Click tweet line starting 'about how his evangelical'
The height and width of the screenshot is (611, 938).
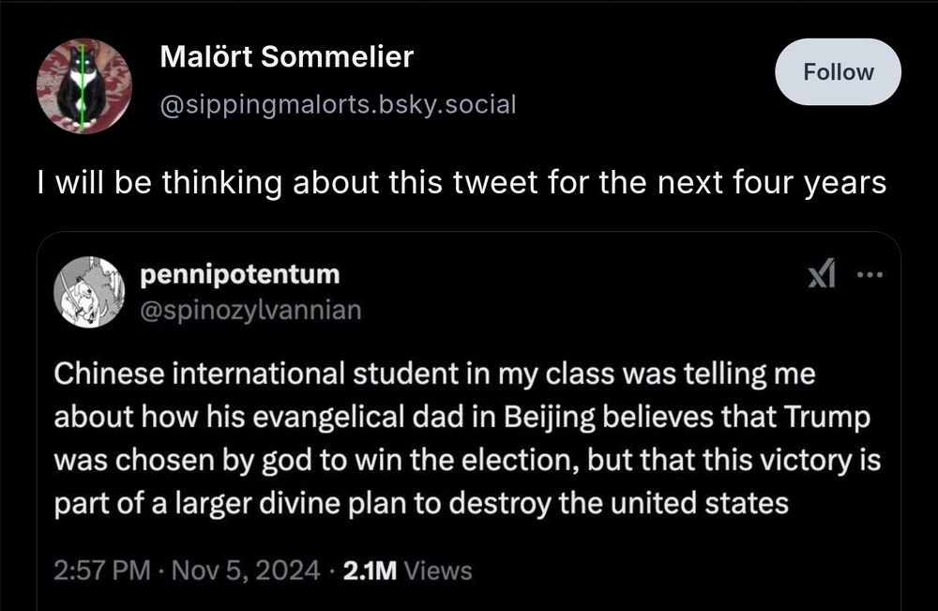pos(460,418)
